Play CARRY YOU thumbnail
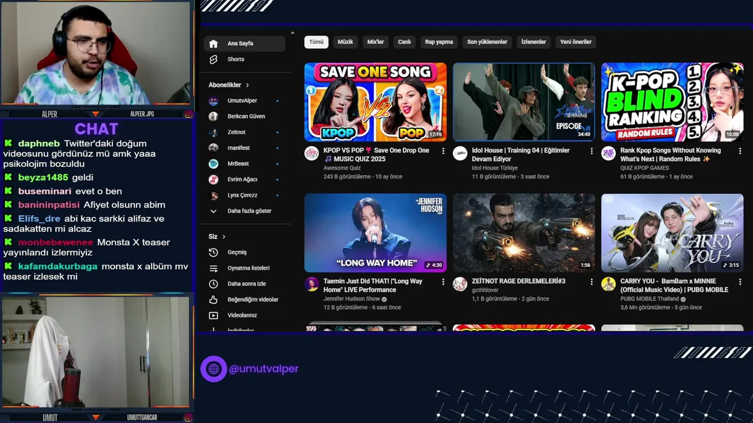This screenshot has width=753, height=423. [672, 233]
